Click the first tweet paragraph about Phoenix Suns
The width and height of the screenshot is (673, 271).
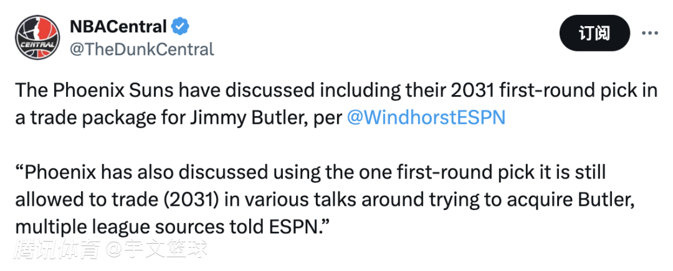[x=336, y=104]
